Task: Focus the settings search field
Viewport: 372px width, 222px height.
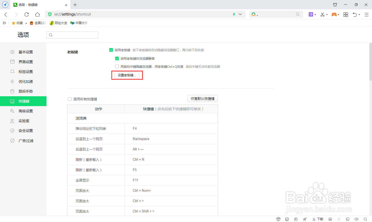Action: coord(72,35)
